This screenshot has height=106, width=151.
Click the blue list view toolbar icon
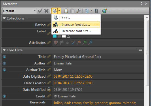click(87, 11)
